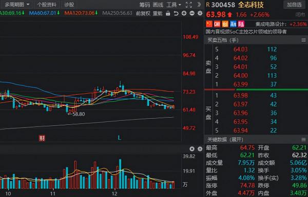Screen dimensions: 308x197
Task: Expand the 关键数据 (展开) section
Action: 225,139
